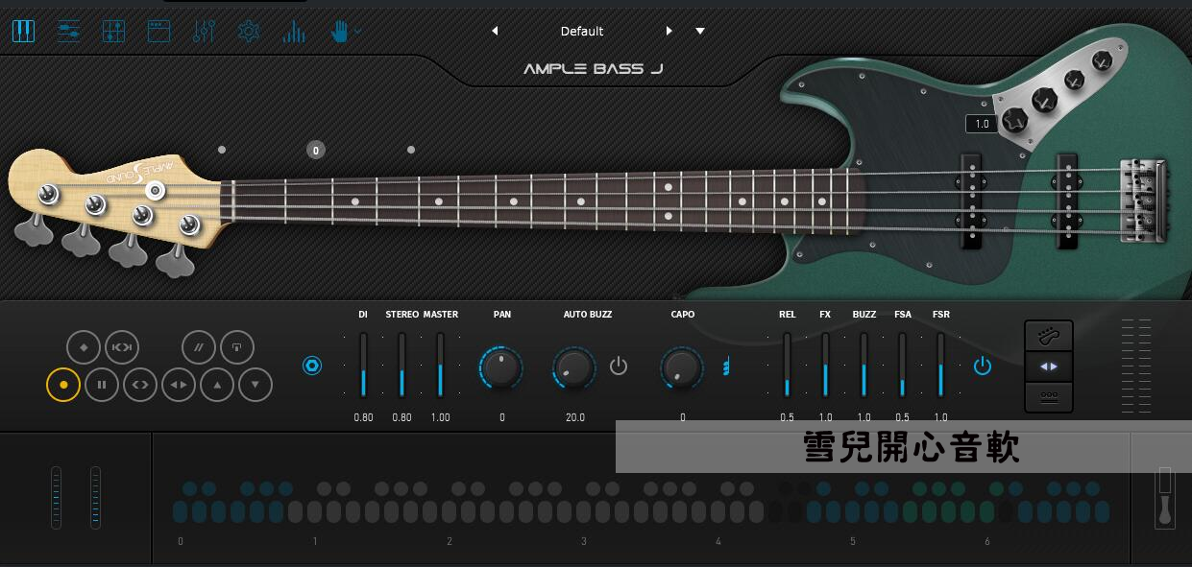Click the AUTO BUZZ knob
1192x567 pixels.
pyautogui.click(x=574, y=367)
